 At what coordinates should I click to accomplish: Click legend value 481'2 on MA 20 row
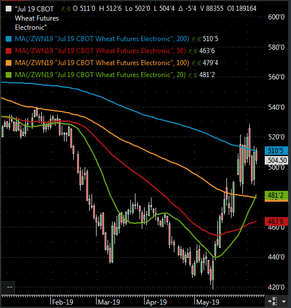pos(207,75)
